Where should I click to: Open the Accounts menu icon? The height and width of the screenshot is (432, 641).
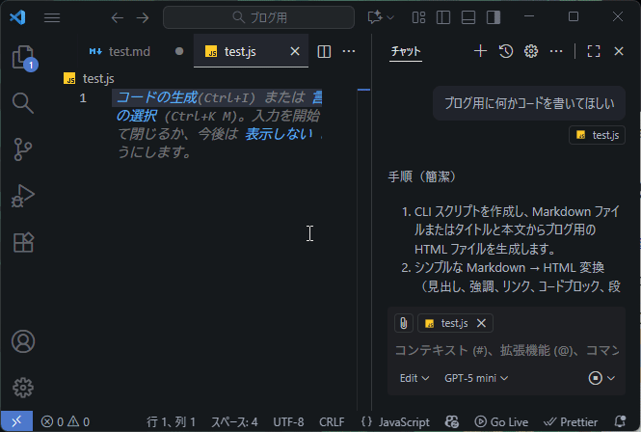pyautogui.click(x=23, y=341)
